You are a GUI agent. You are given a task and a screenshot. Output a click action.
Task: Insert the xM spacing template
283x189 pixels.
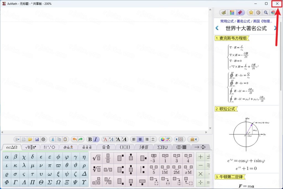pos(188,169)
